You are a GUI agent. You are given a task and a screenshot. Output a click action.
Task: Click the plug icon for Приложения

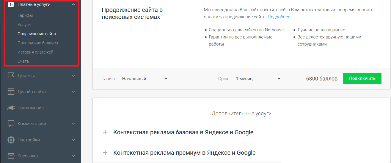11,108
